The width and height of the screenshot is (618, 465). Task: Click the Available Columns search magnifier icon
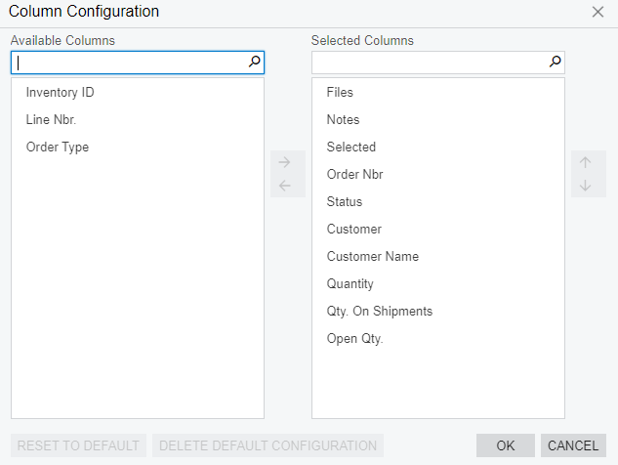(254, 62)
